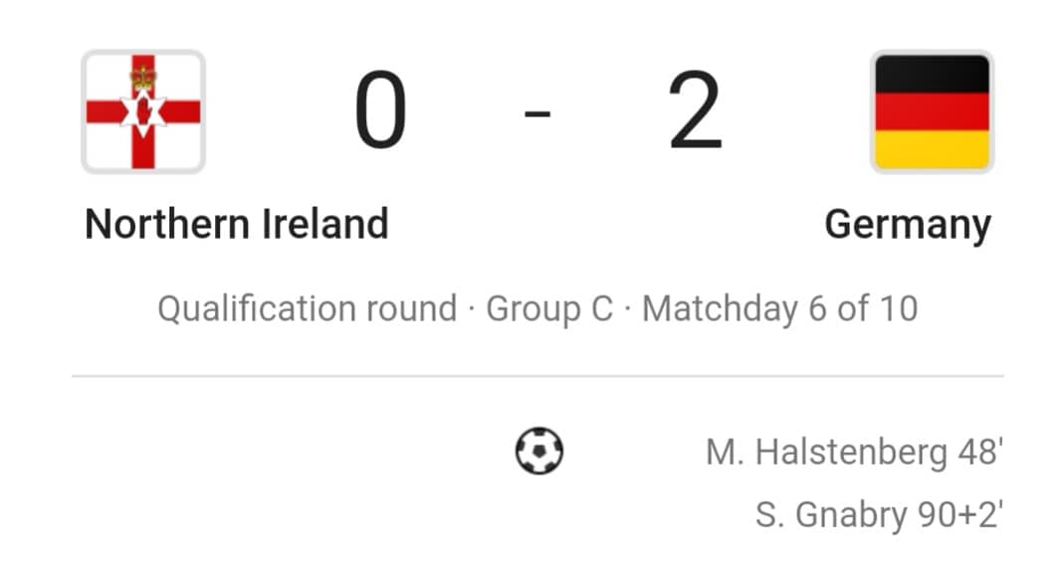Click the soccer ball goal icon

(x=539, y=451)
